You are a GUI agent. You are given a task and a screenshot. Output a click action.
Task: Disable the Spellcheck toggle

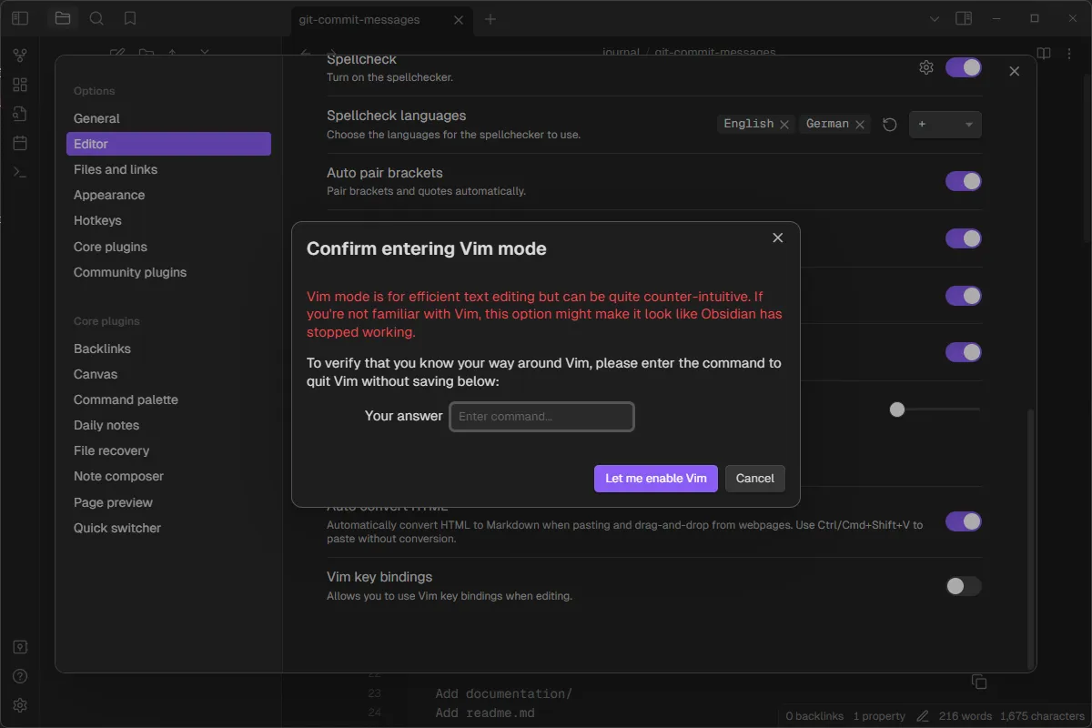(963, 67)
